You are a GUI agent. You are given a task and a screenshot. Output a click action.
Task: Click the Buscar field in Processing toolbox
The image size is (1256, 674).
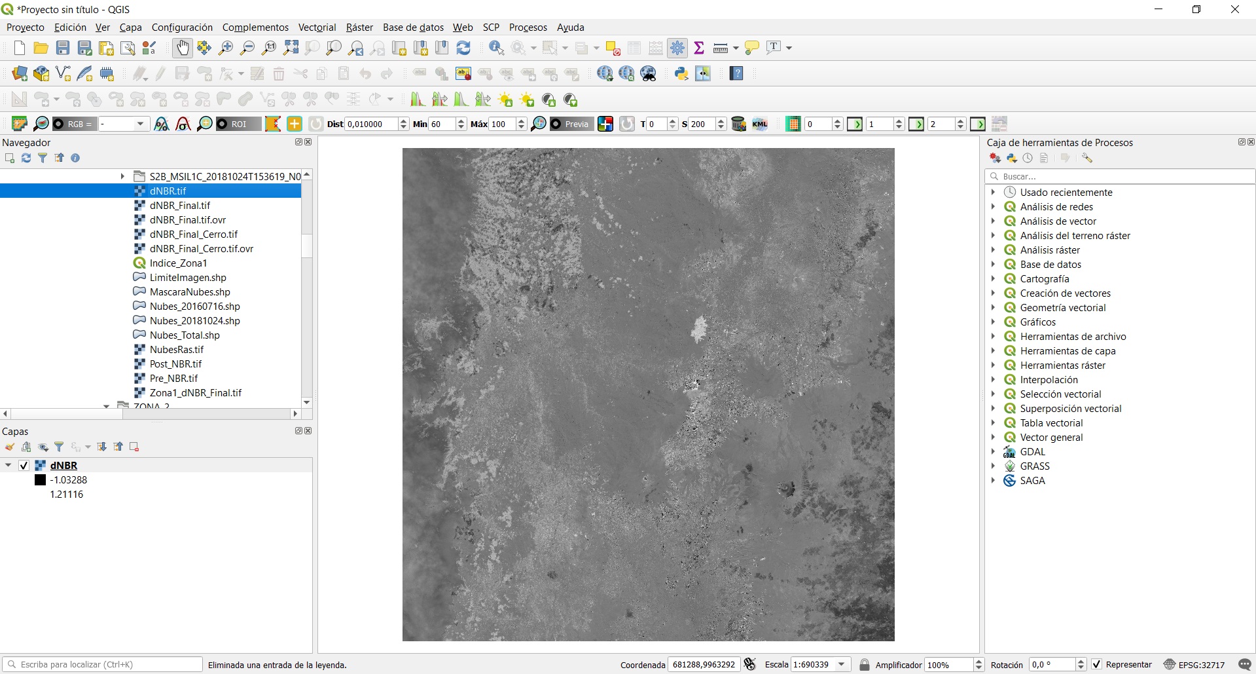pos(1119,176)
